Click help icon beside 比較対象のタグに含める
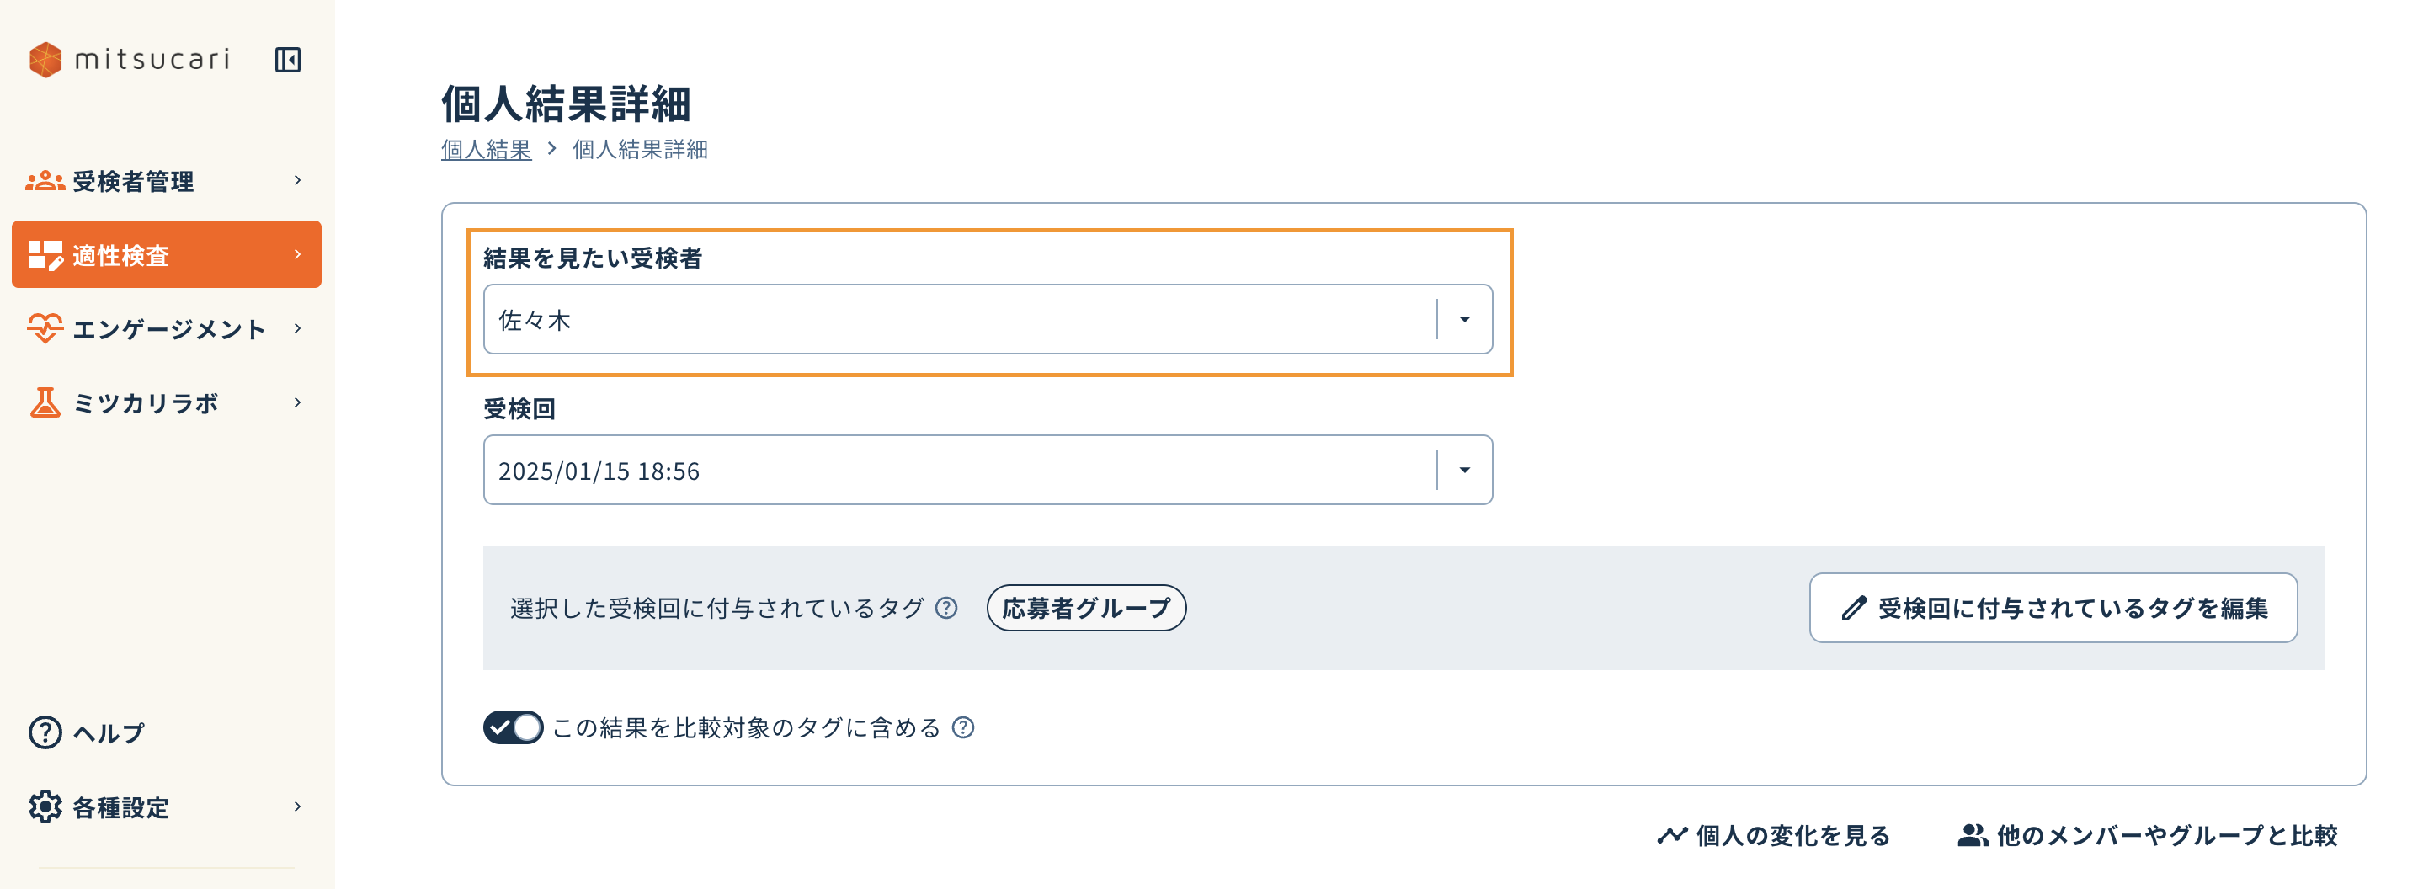Screen dimensions: 2418x889 pos(963,727)
